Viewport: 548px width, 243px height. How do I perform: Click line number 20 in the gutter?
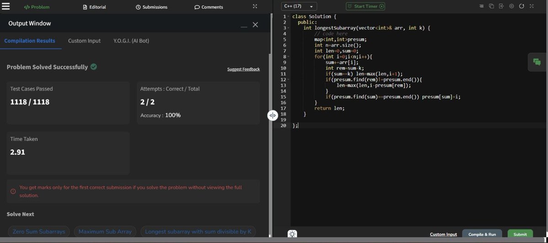[x=283, y=125]
